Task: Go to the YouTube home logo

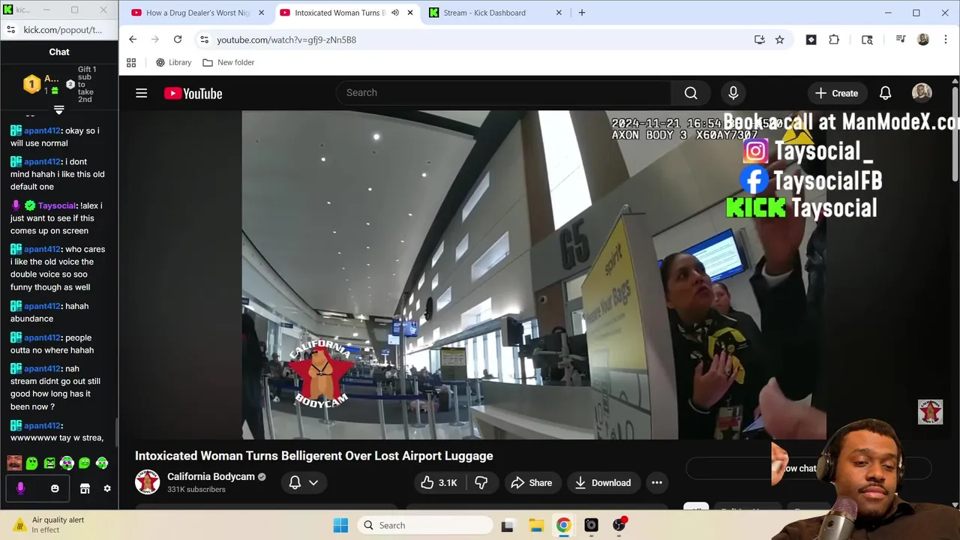Action: (193, 94)
